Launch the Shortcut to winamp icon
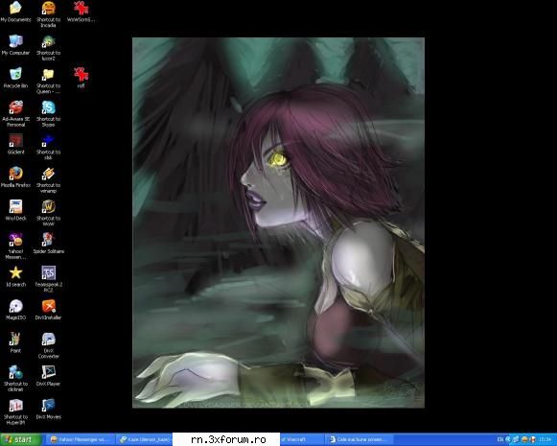Screen dimensions: 557x446 click(48, 180)
